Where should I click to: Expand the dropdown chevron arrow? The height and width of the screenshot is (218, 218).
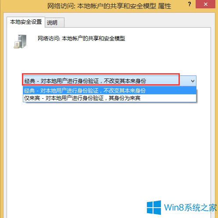coord(193,81)
